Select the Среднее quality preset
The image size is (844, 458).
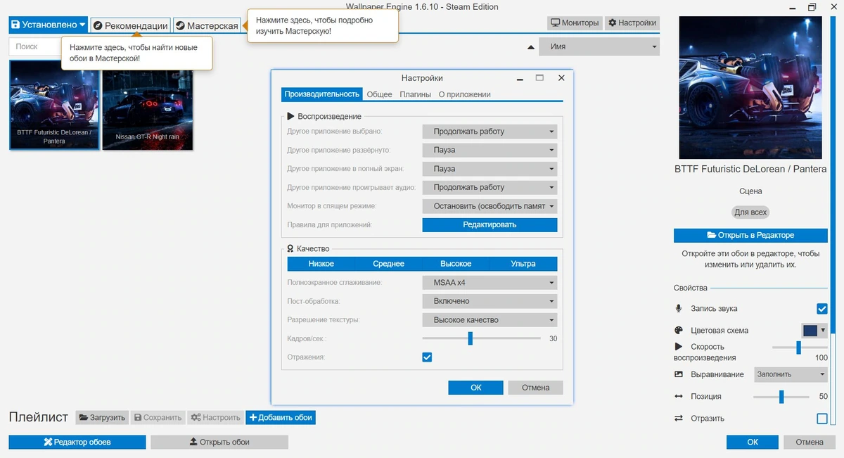point(389,264)
